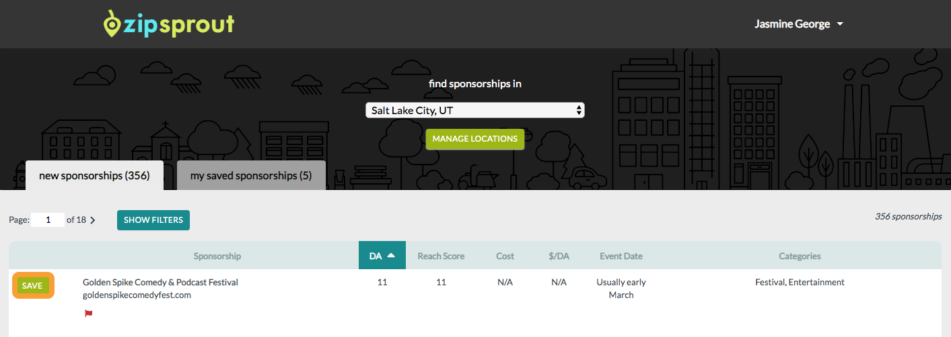Click the '356 sponsorships' count text
951x337 pixels.
[908, 216]
